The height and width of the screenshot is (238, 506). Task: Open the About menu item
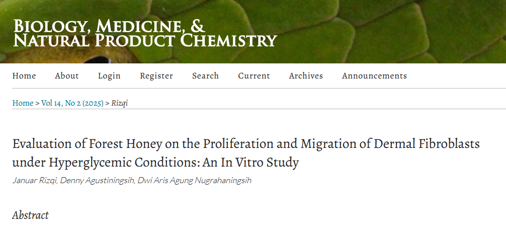[67, 76]
